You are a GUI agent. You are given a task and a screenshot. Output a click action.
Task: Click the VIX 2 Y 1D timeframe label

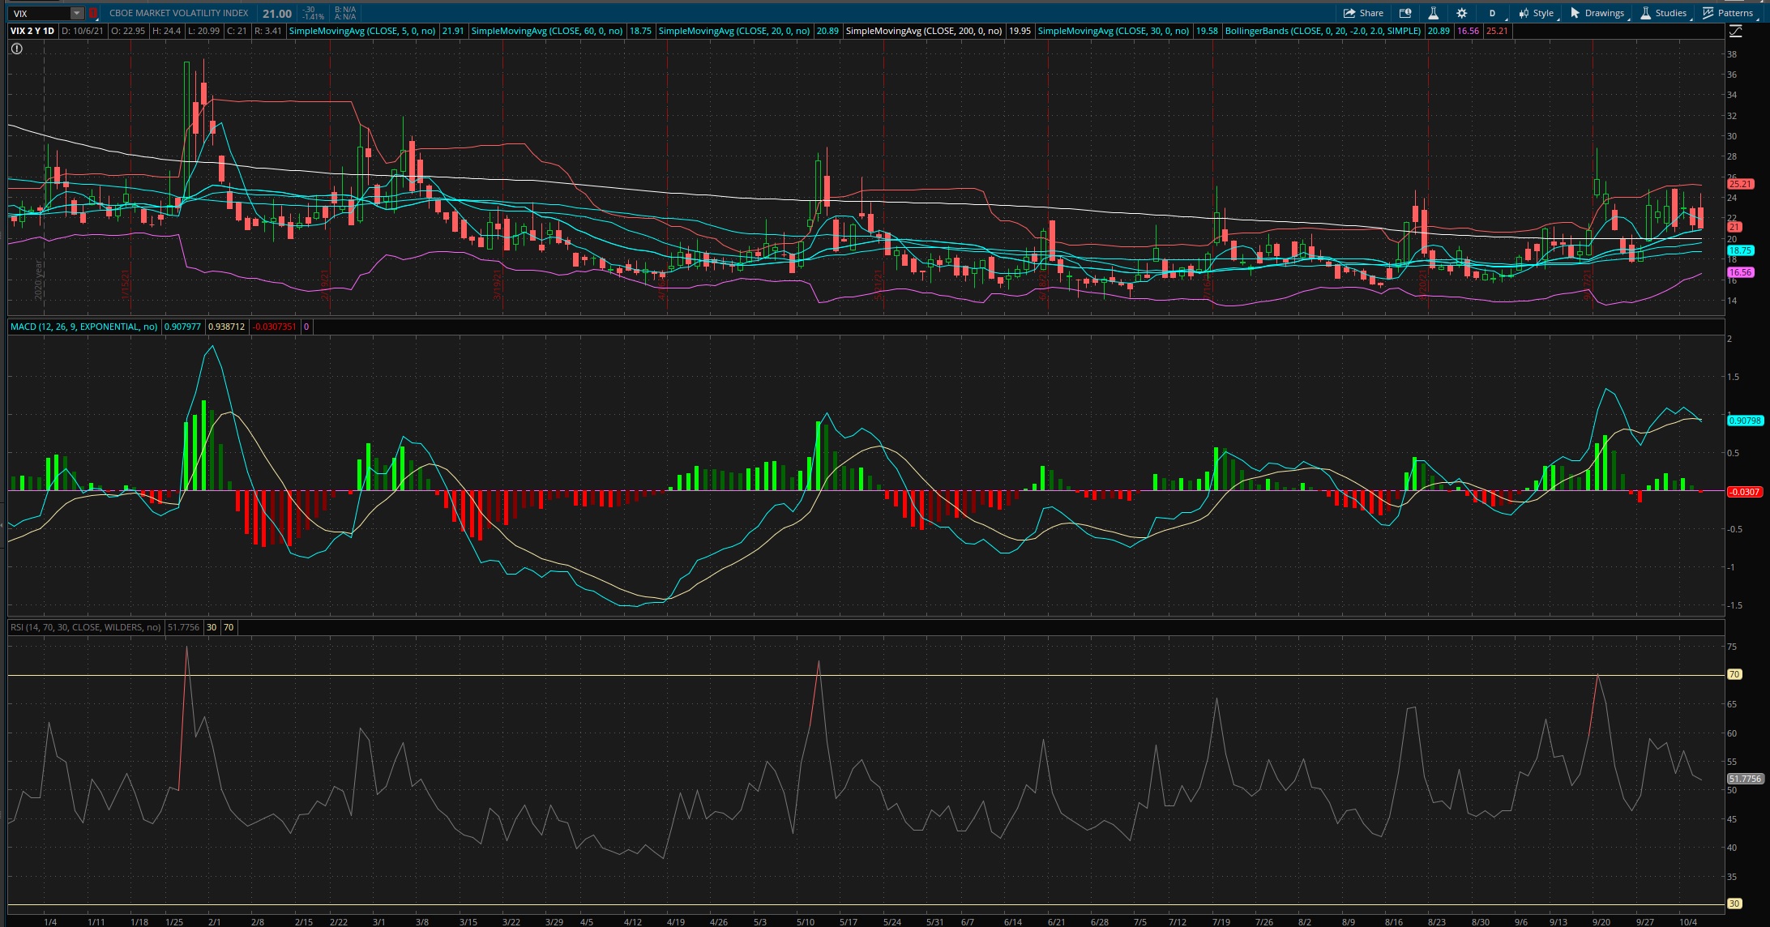pyautogui.click(x=32, y=31)
